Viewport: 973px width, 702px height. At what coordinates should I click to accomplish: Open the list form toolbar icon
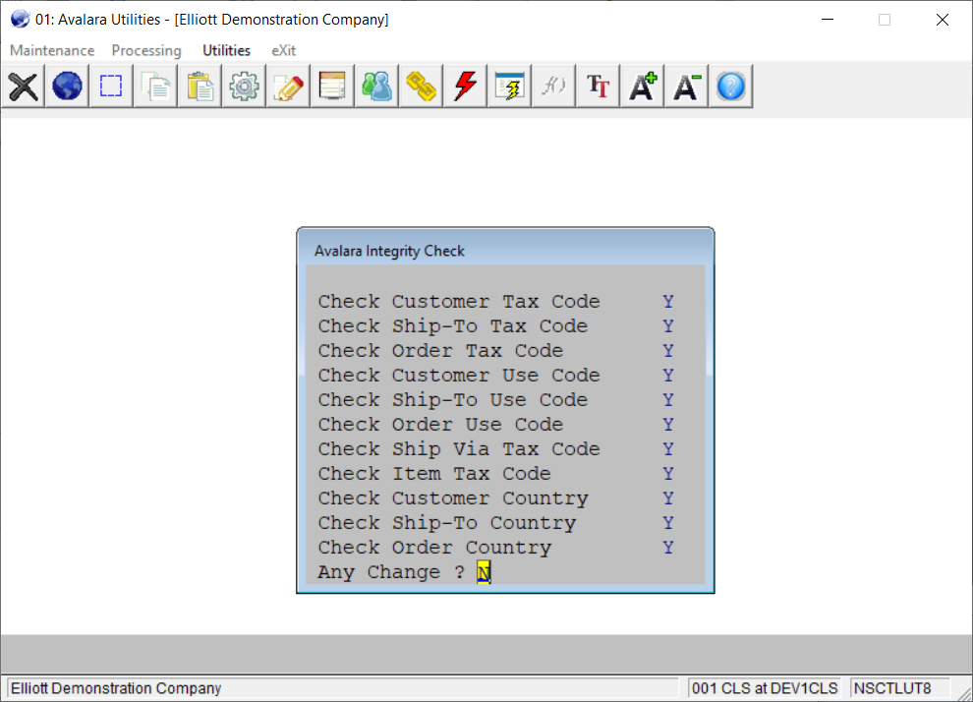[332, 87]
